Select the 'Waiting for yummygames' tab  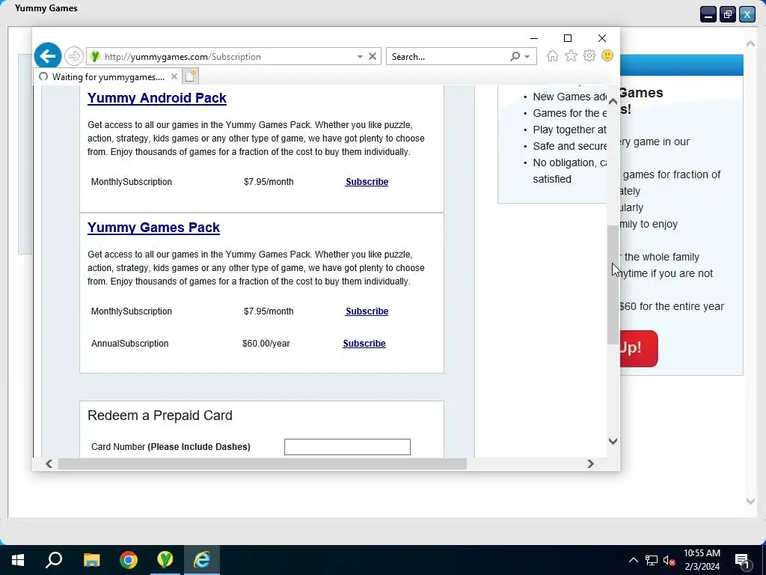[108, 76]
